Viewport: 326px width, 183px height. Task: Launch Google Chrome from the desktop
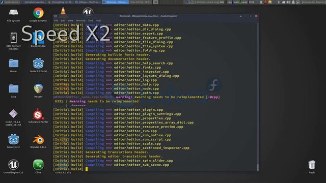[38, 13]
